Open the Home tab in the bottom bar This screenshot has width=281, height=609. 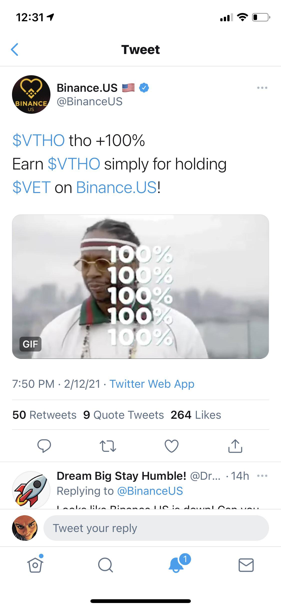35,565
